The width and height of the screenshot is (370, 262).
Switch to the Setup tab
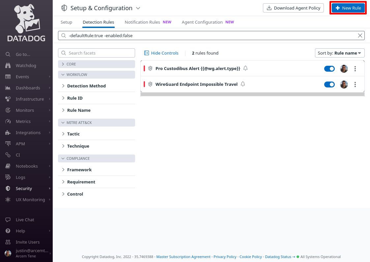66,22
